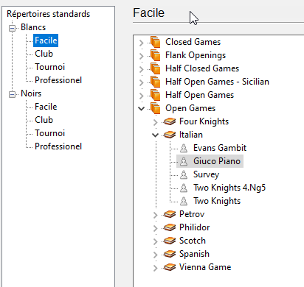Select Tournoi under Noirs
The width and height of the screenshot is (304, 287).
click(x=49, y=133)
